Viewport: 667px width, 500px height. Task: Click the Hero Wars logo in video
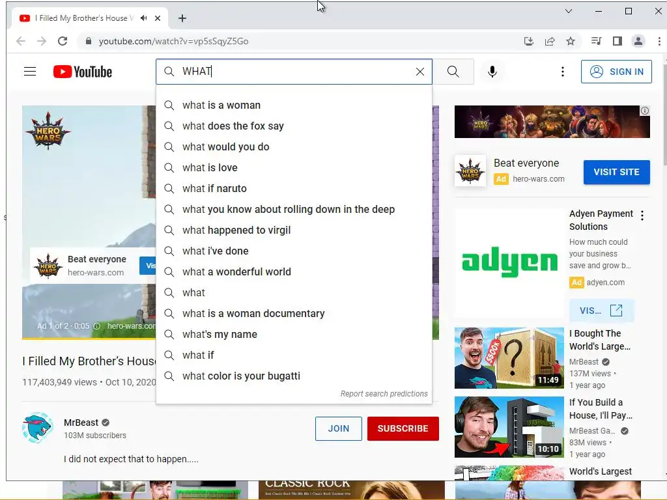[x=48, y=130]
